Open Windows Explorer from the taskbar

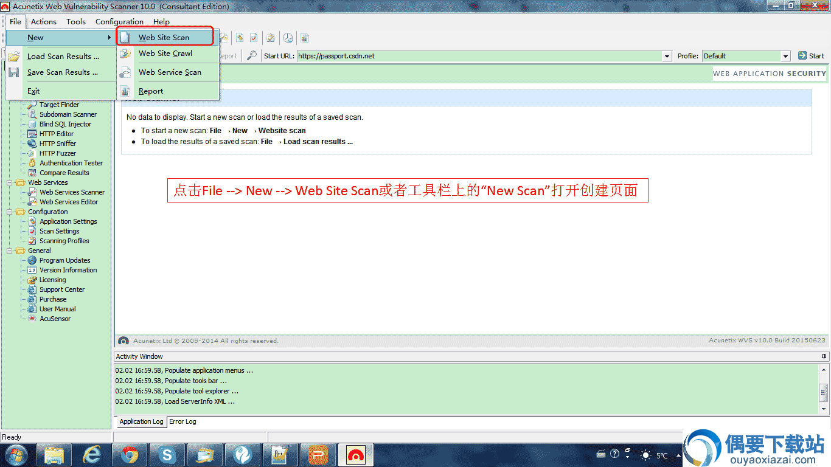pos(54,454)
